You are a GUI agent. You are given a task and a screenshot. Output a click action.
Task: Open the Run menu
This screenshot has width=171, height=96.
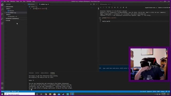pos(24,1)
